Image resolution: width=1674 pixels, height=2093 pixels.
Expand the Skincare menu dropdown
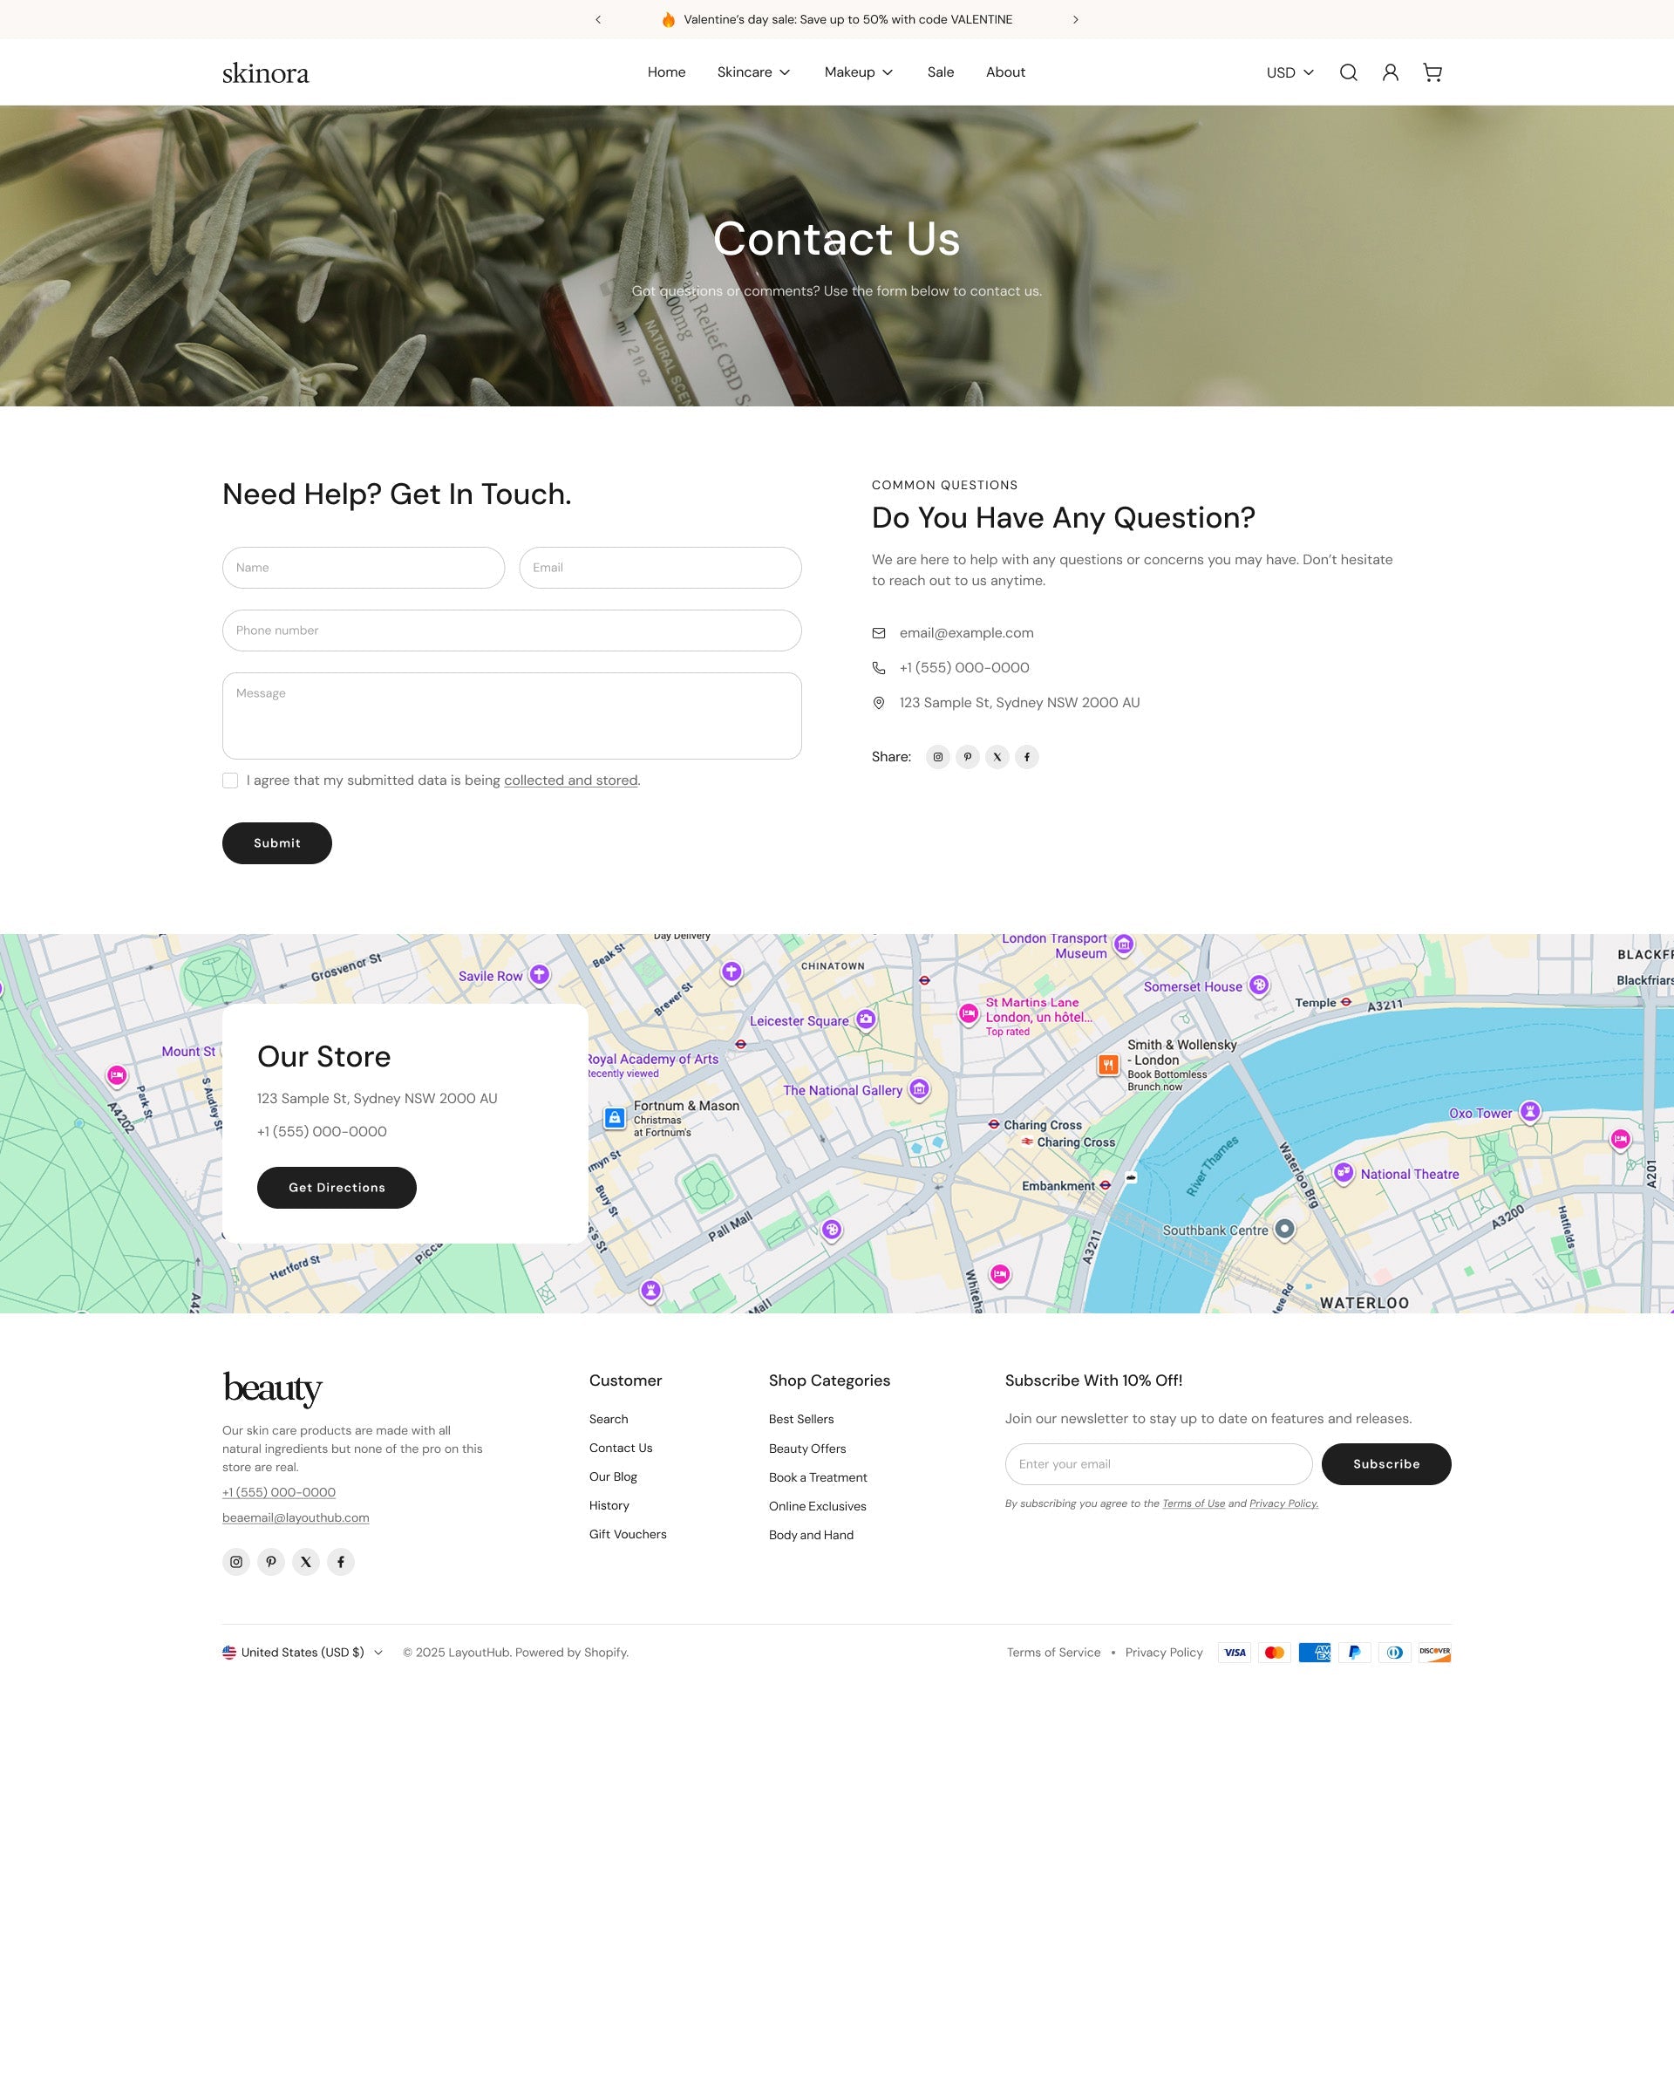[x=753, y=72]
